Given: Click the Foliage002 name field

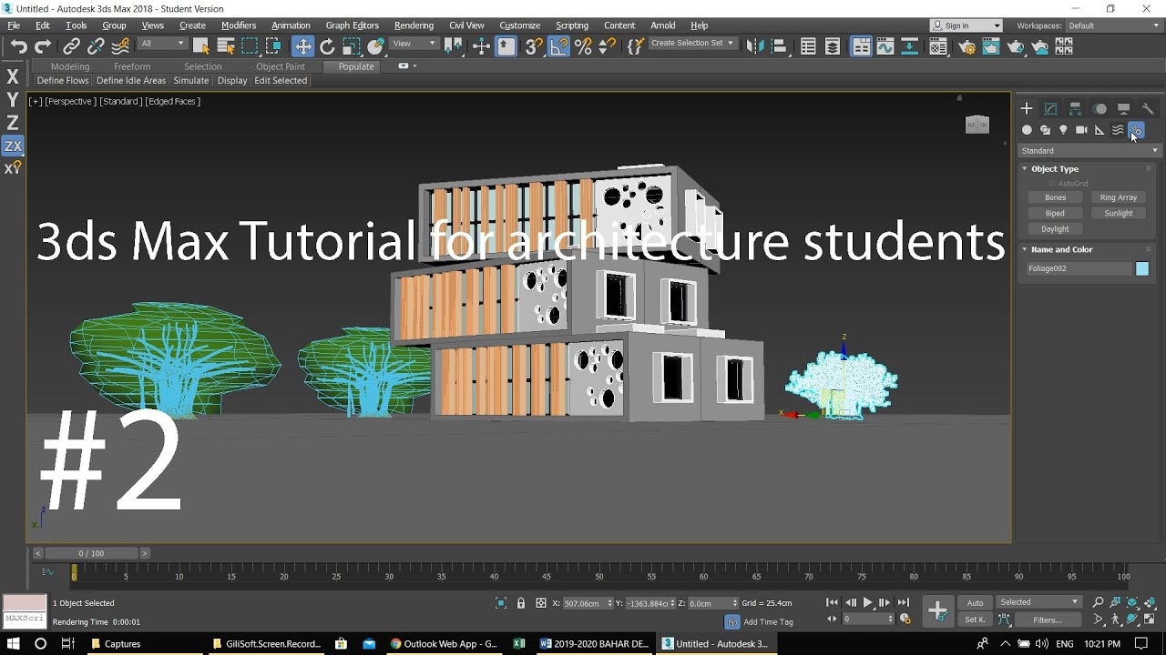Looking at the screenshot, I should pos(1079,268).
